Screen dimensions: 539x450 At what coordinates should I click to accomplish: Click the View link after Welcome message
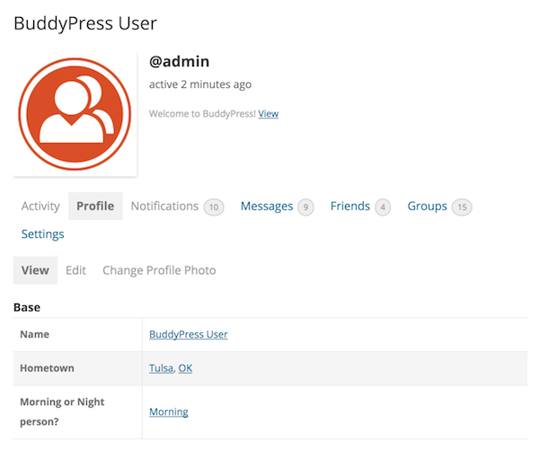pyautogui.click(x=268, y=114)
